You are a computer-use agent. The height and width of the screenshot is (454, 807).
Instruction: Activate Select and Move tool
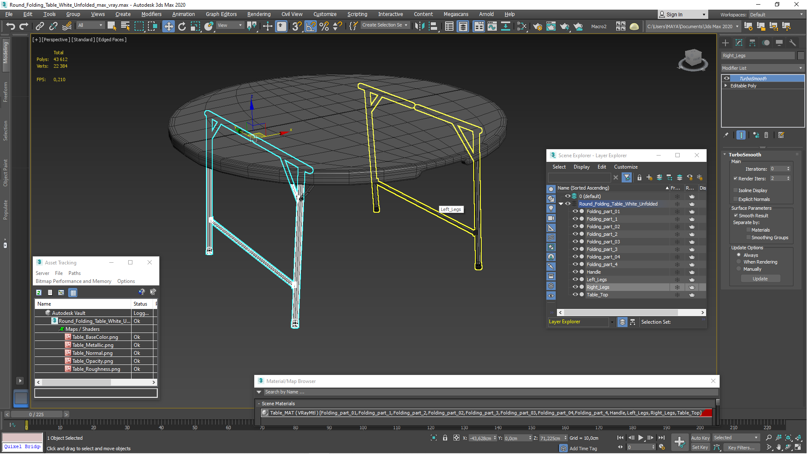click(x=168, y=26)
